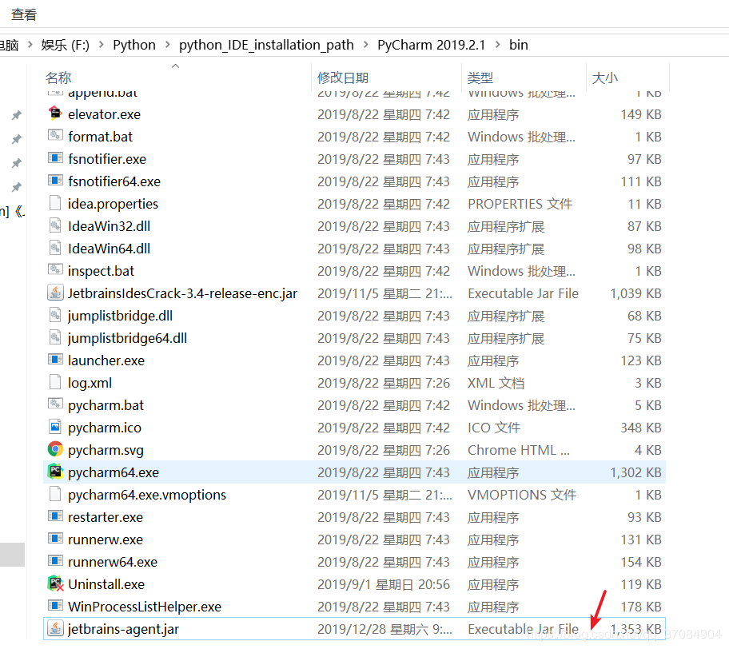
Task: Expand the chevron after Python breadcrumb
Action: pyautogui.click(x=167, y=45)
